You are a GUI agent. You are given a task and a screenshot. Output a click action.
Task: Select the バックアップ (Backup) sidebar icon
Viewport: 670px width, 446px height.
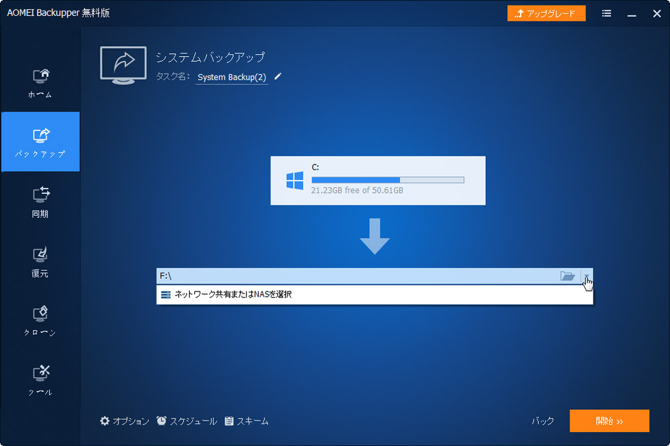click(40, 140)
